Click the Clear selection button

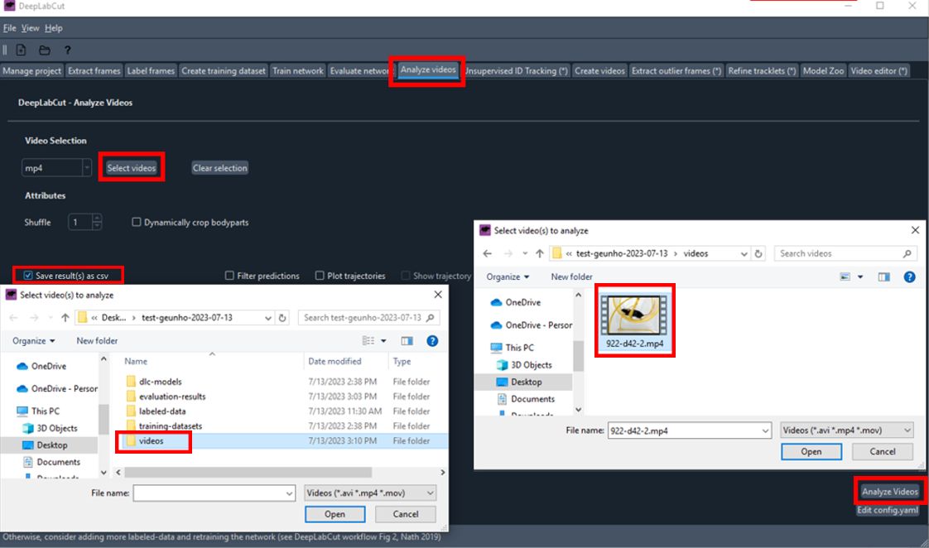click(x=219, y=168)
